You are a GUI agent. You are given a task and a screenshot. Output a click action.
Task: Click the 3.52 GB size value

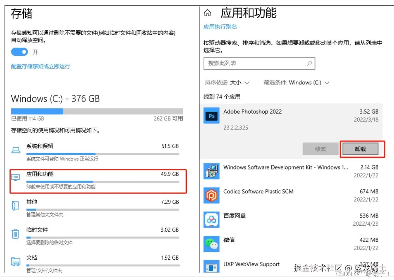click(369, 112)
